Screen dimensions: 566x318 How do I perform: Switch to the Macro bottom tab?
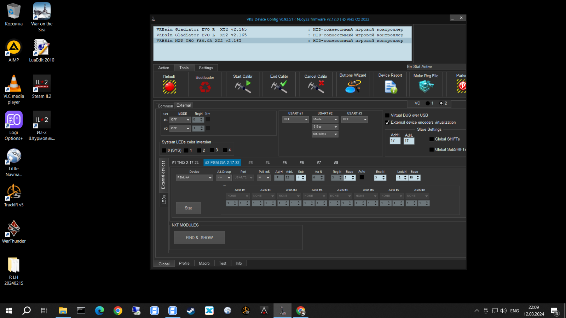pos(204,263)
